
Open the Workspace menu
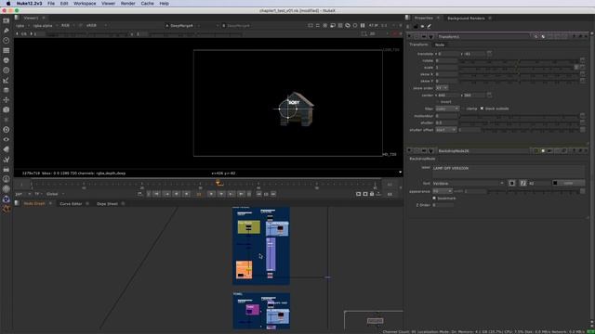(x=85, y=4)
